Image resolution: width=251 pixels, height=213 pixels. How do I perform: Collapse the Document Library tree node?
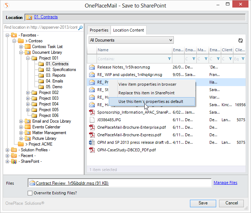[21, 52]
